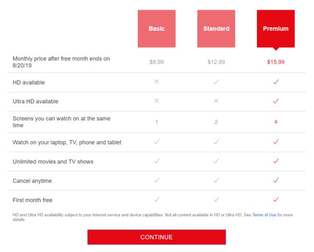
Task: Select the Basic plan tile
Action: tap(157, 29)
